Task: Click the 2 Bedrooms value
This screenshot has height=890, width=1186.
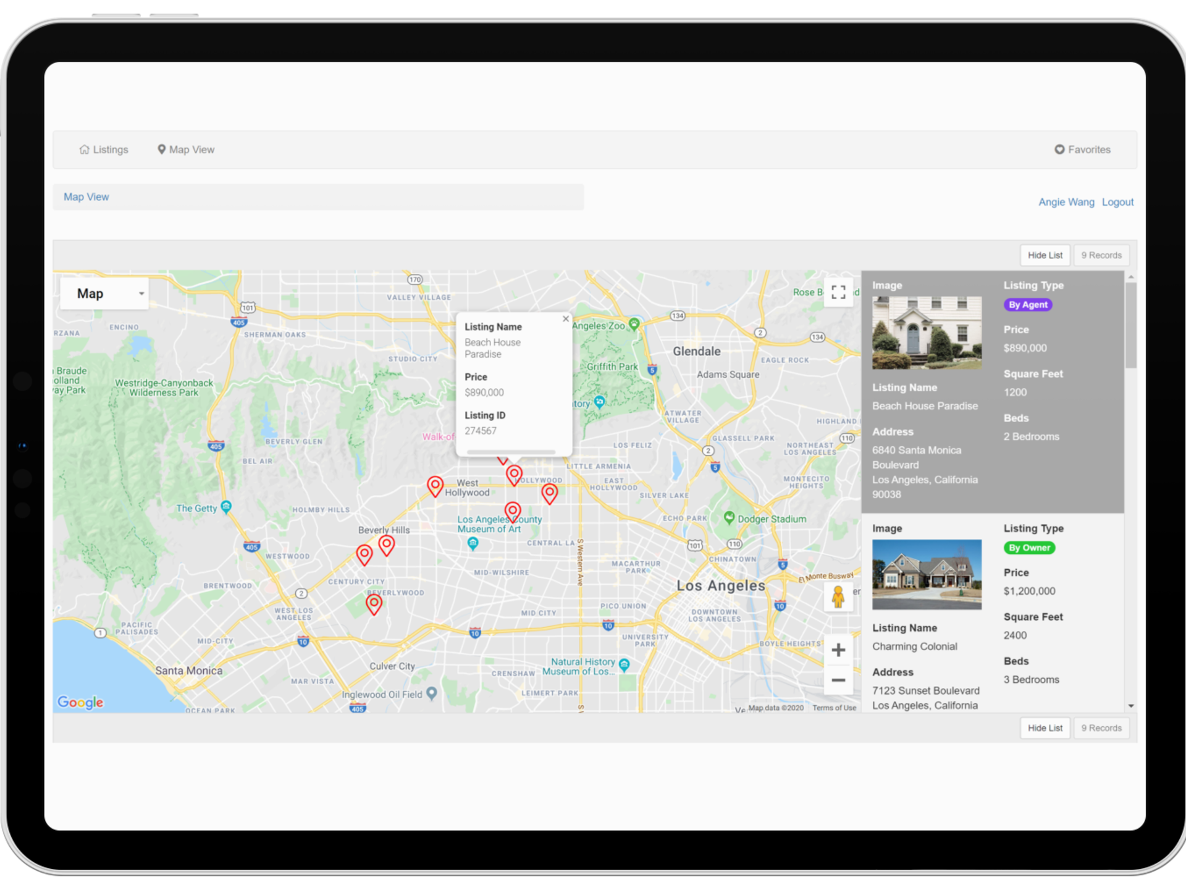Action: coord(1031,437)
